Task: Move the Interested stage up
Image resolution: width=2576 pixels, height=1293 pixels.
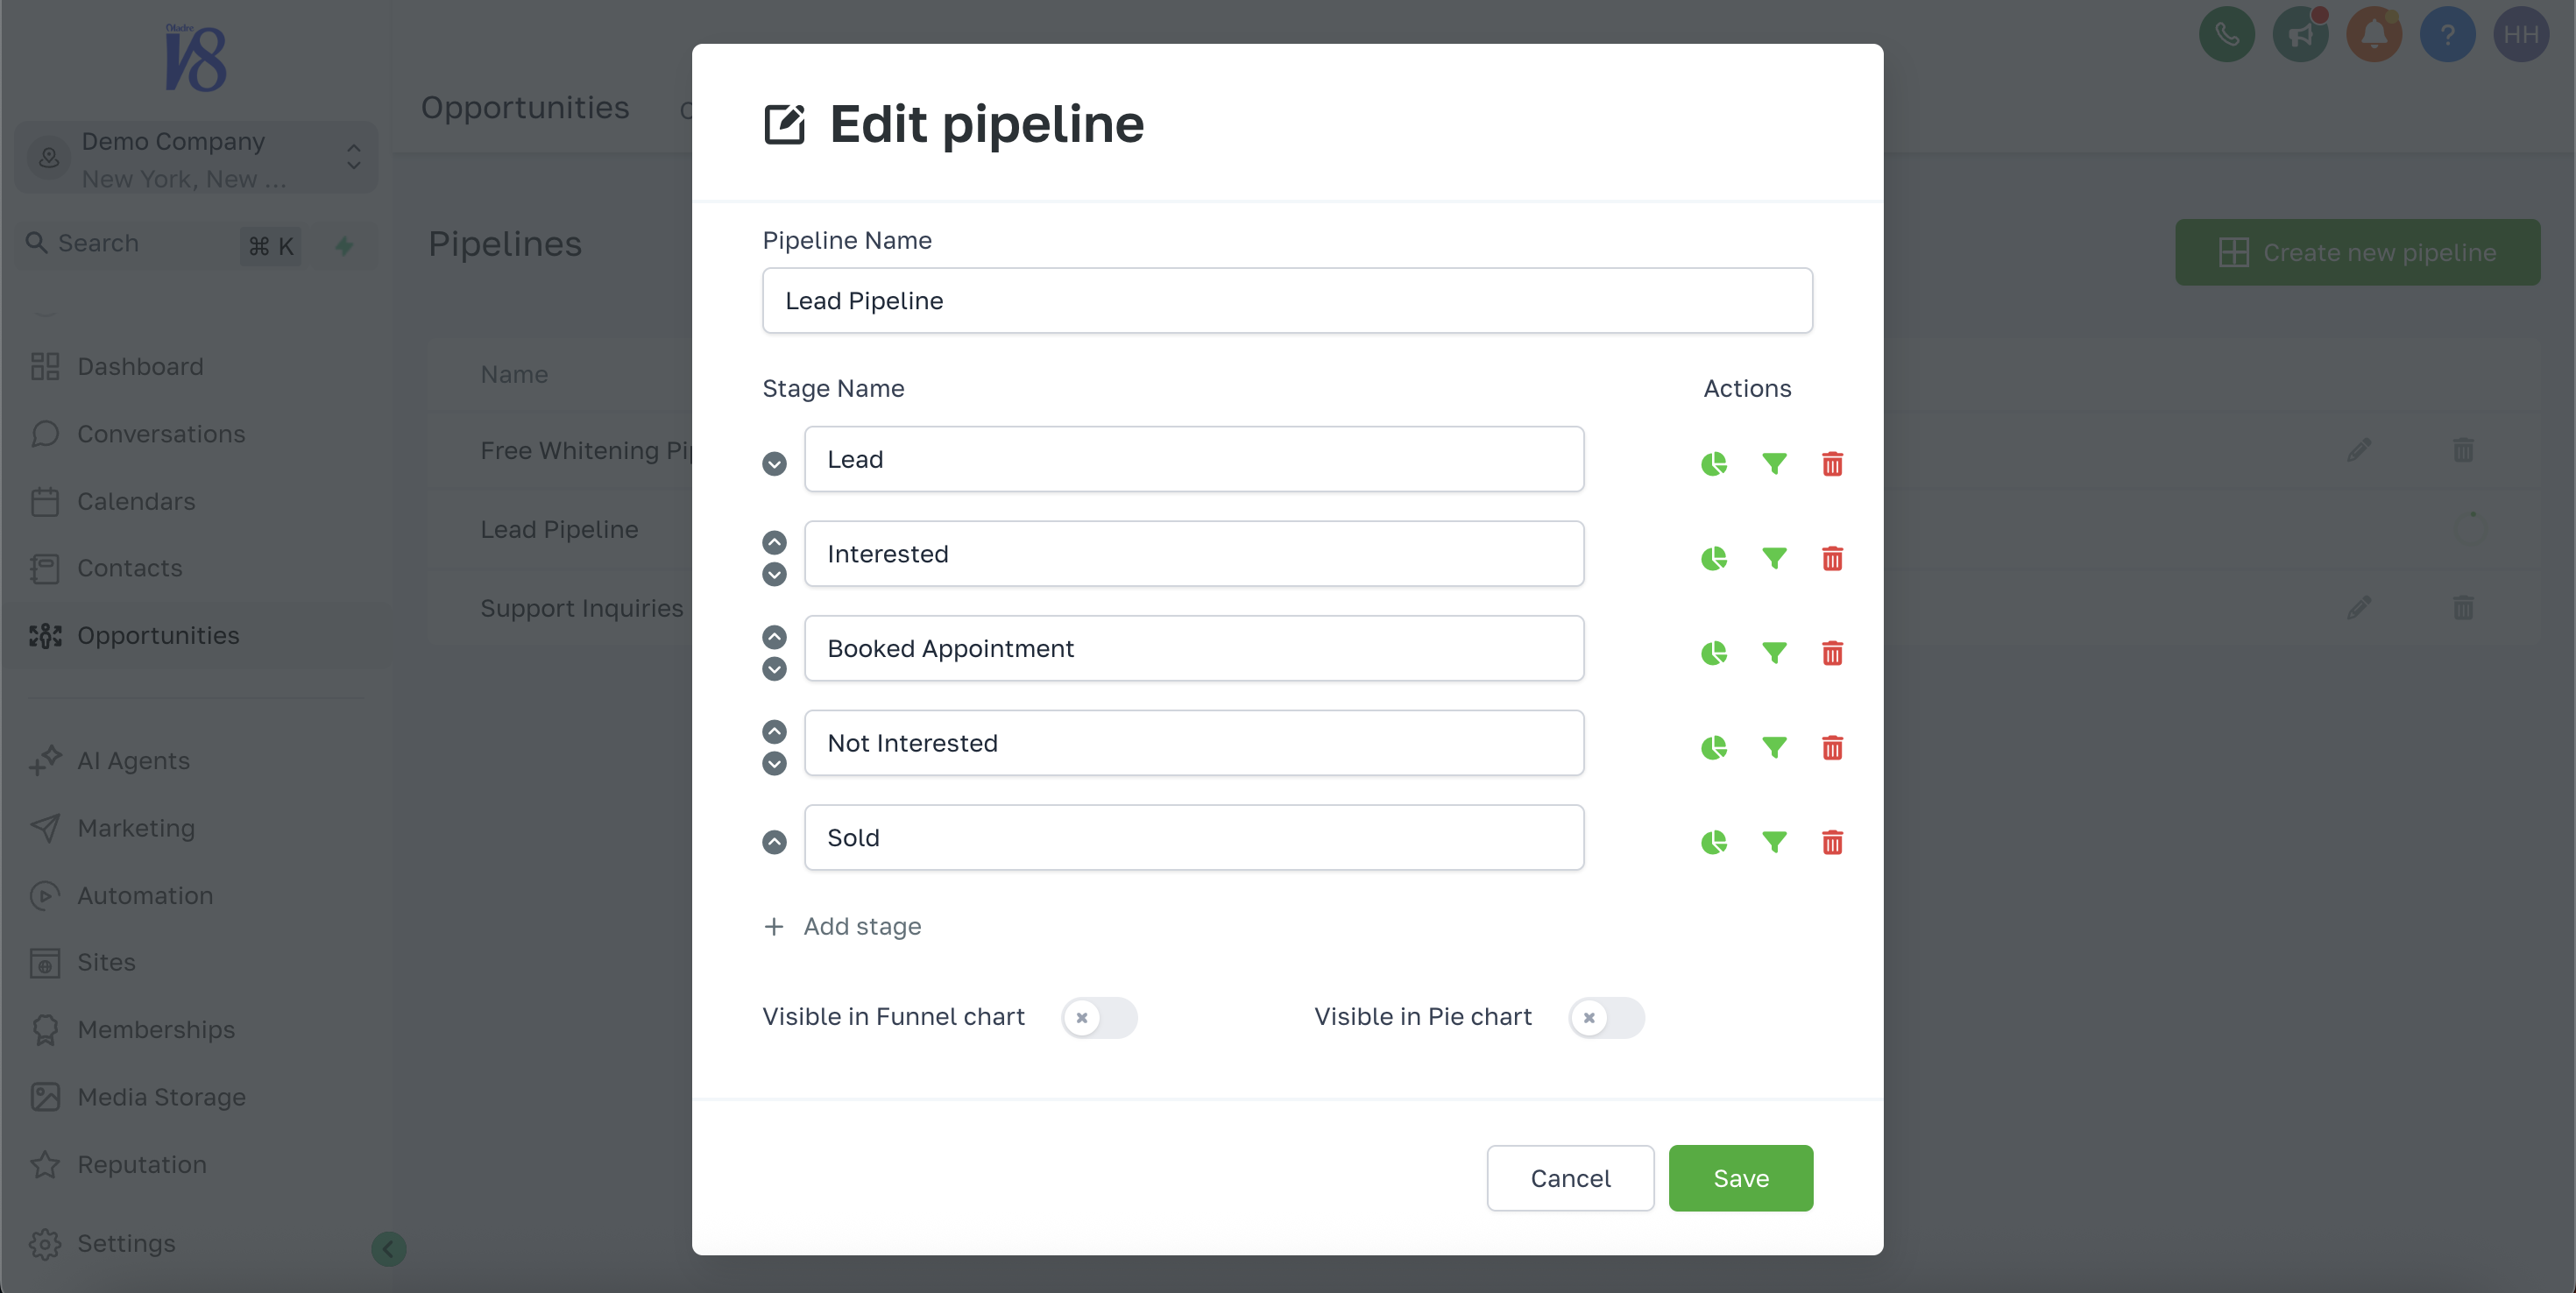Action: 774,542
